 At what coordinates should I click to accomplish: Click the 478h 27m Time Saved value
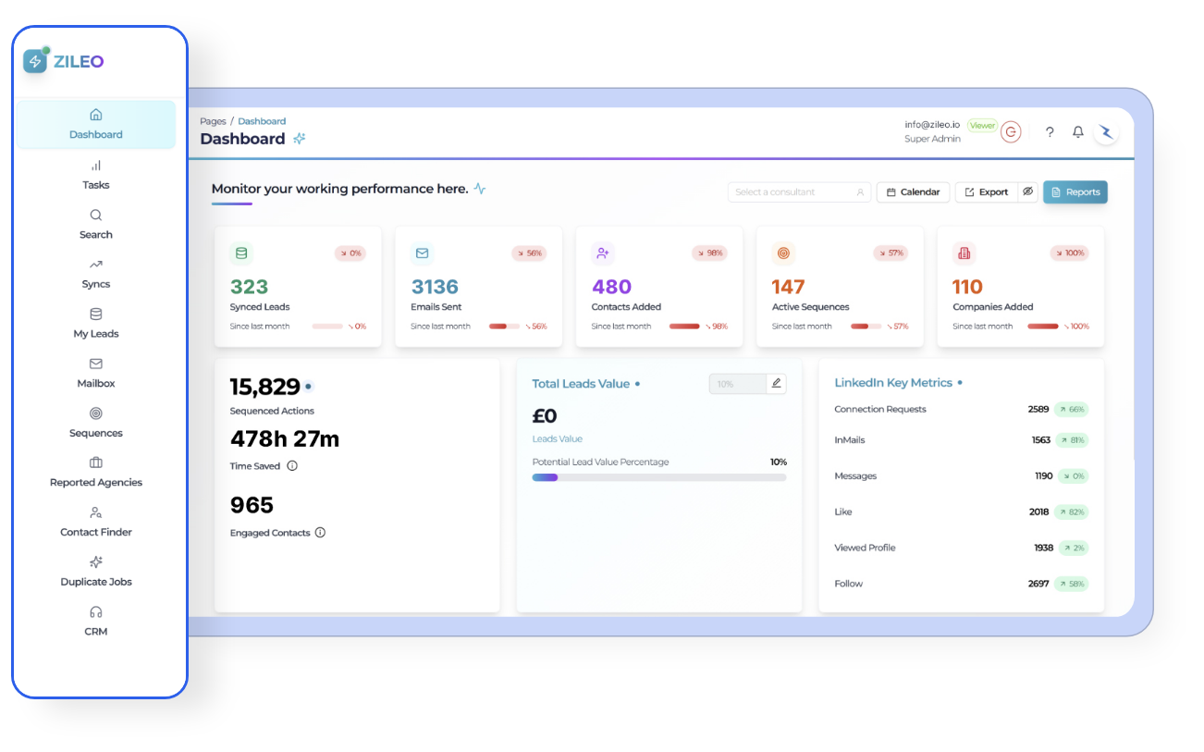tap(285, 439)
